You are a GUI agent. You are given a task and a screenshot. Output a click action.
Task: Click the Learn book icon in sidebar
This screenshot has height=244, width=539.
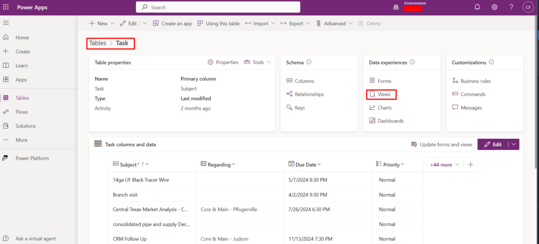click(x=5, y=65)
